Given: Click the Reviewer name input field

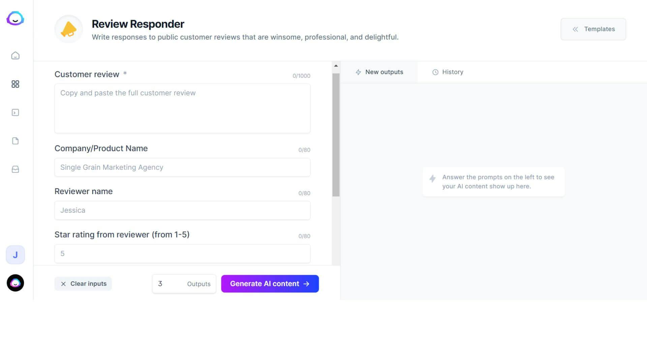Looking at the screenshot, I should pyautogui.click(x=182, y=210).
